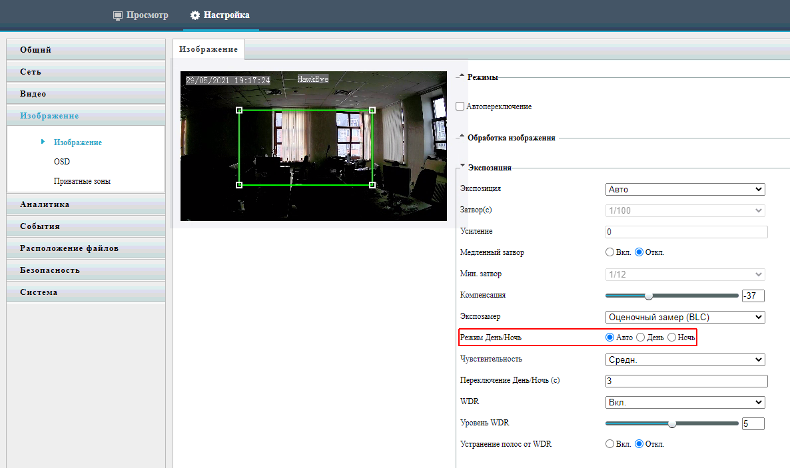
Task: Collapse the Изображение sidebar section
Action: (x=86, y=116)
